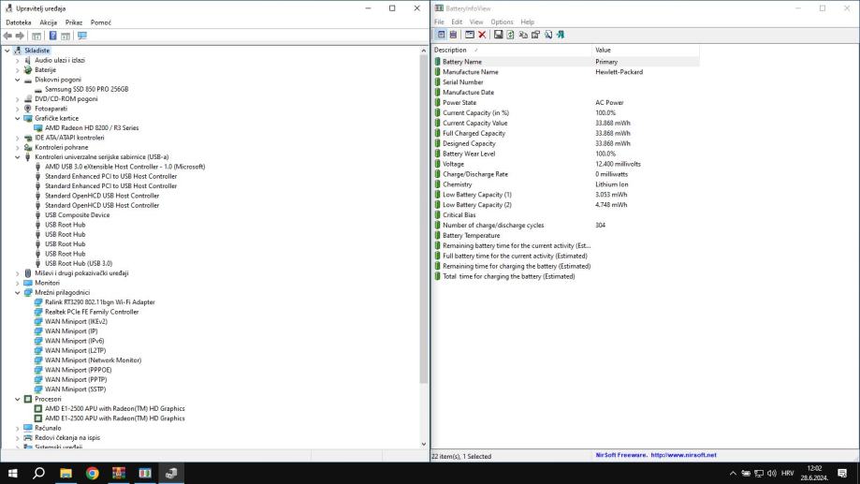The width and height of the screenshot is (860, 484).
Task: Expand the Monitori device category
Action: [17, 283]
